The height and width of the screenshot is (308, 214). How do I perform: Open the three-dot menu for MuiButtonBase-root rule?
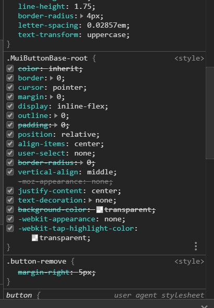tap(196, 246)
